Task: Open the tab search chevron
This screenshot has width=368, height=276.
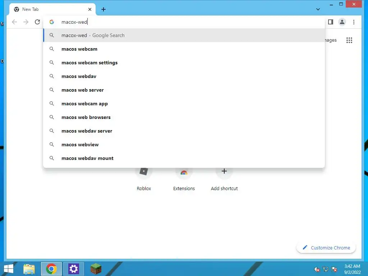Action: pyautogui.click(x=318, y=9)
